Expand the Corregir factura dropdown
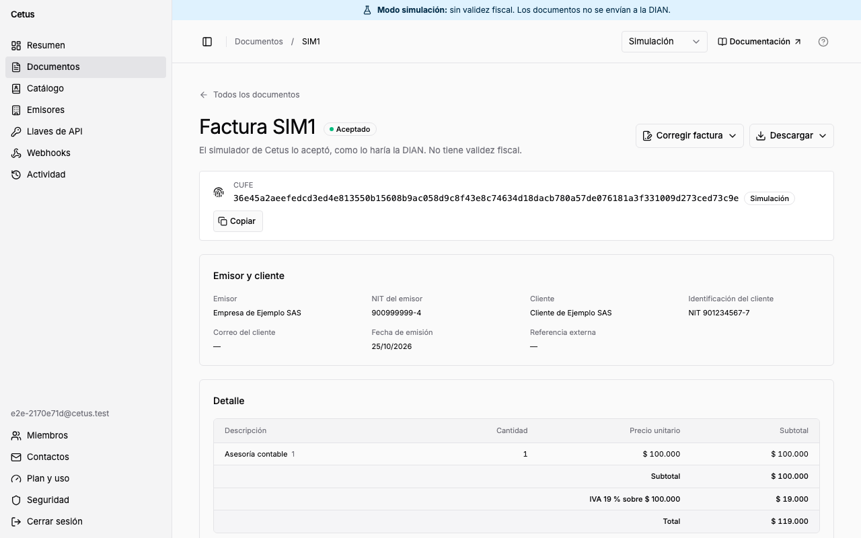This screenshot has height=538, width=861. click(x=689, y=136)
